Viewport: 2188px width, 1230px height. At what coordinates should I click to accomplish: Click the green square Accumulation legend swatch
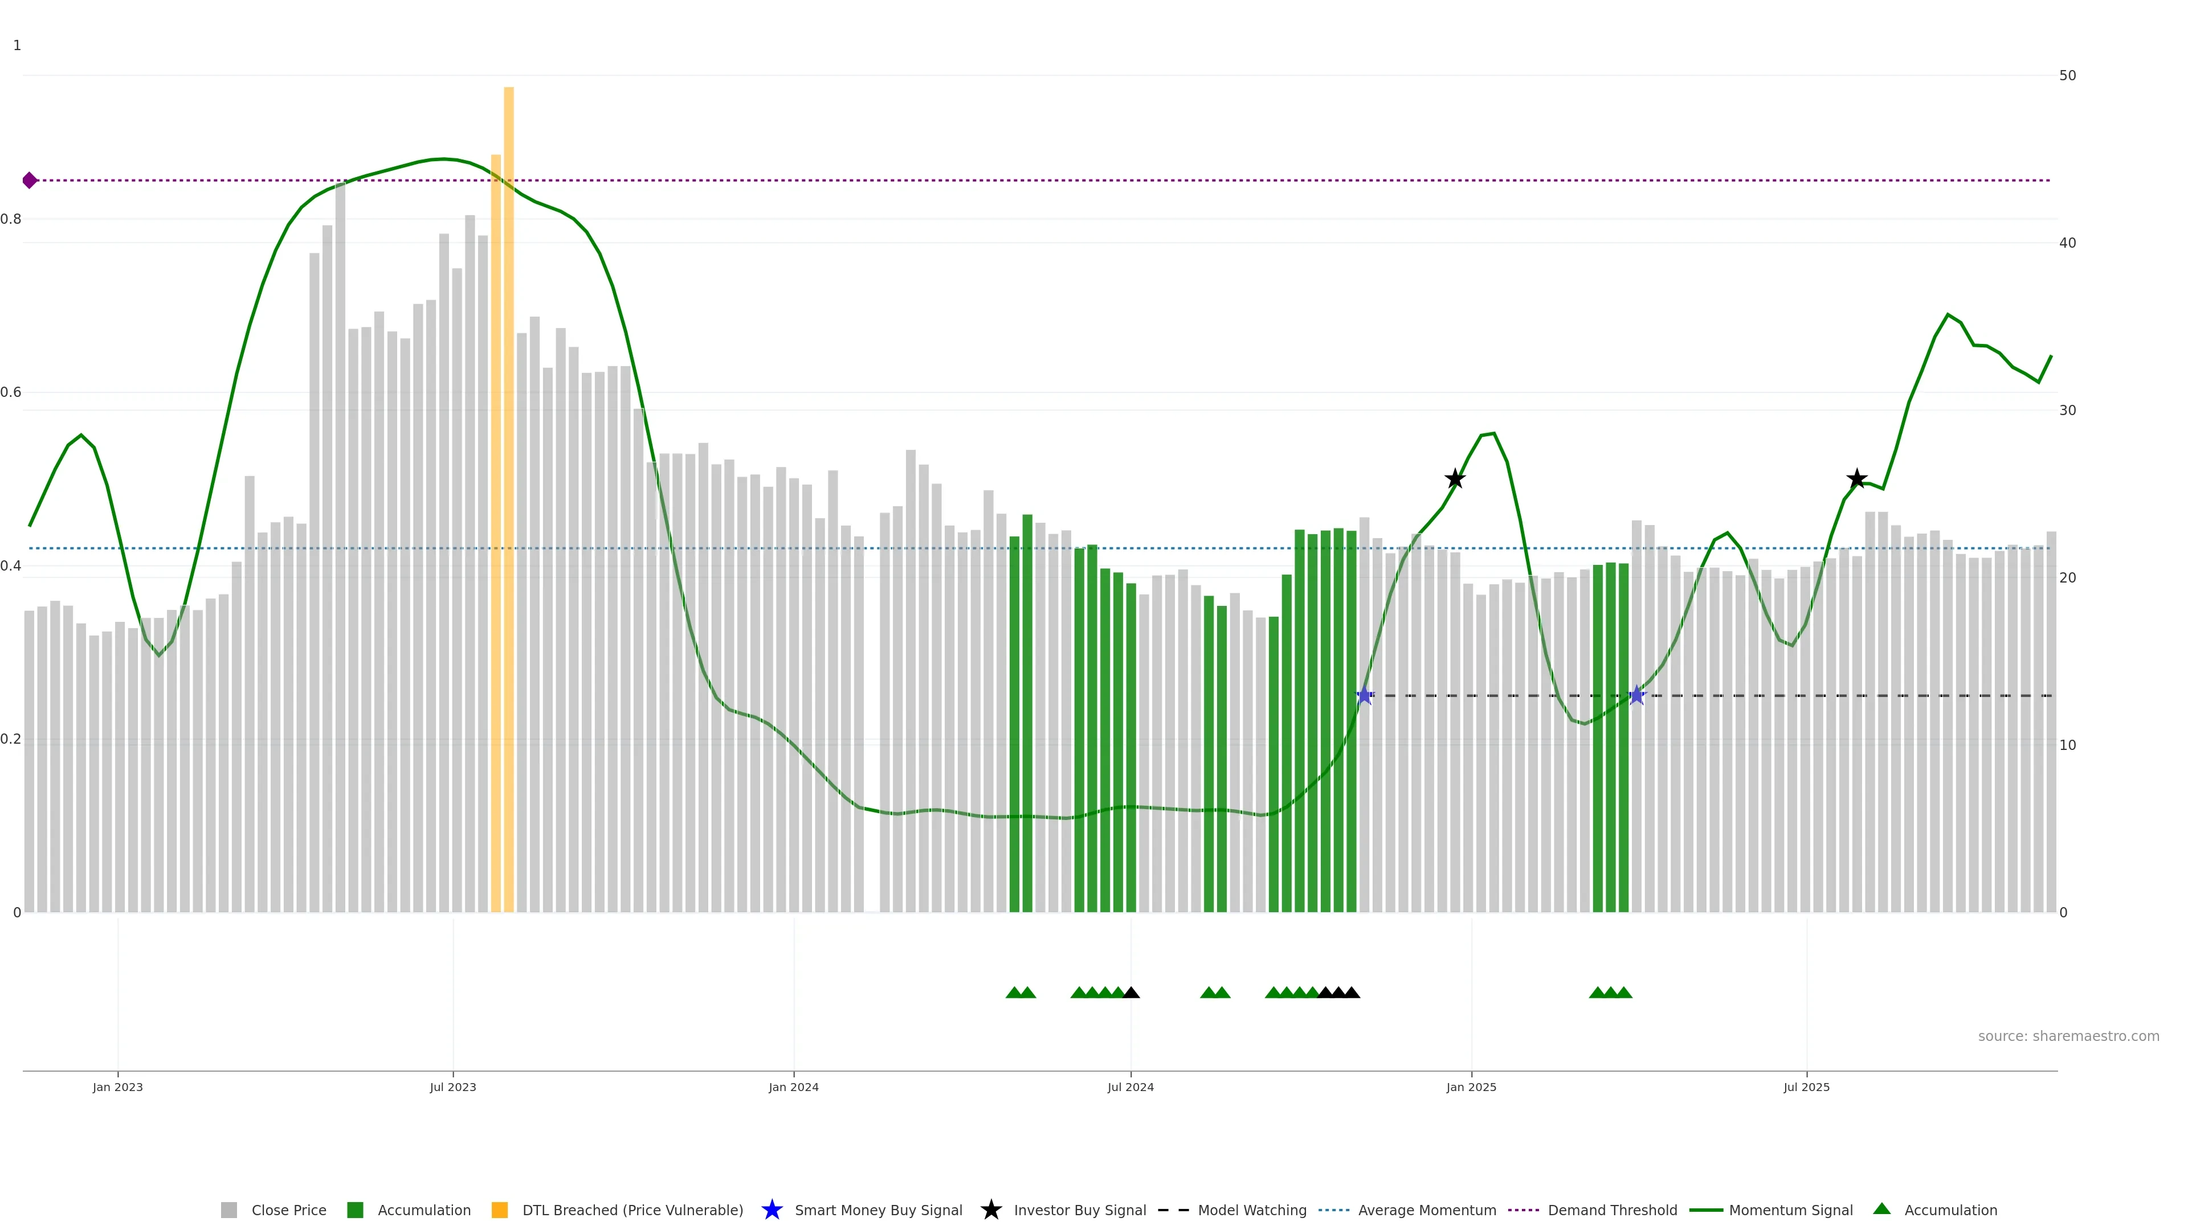point(355,1211)
